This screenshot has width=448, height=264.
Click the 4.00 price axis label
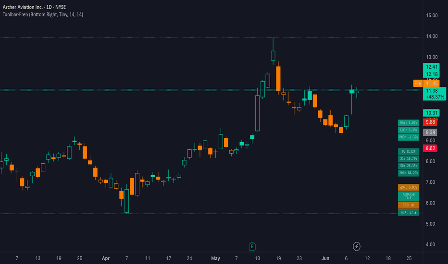[x=430, y=245]
